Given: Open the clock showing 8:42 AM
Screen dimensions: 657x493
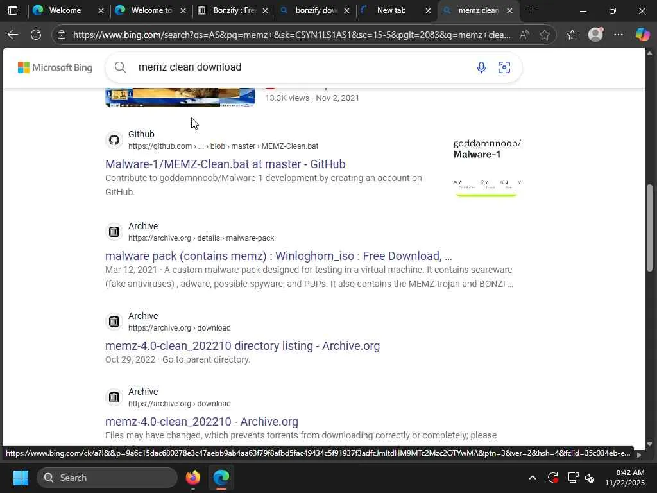Looking at the screenshot, I should [625, 478].
